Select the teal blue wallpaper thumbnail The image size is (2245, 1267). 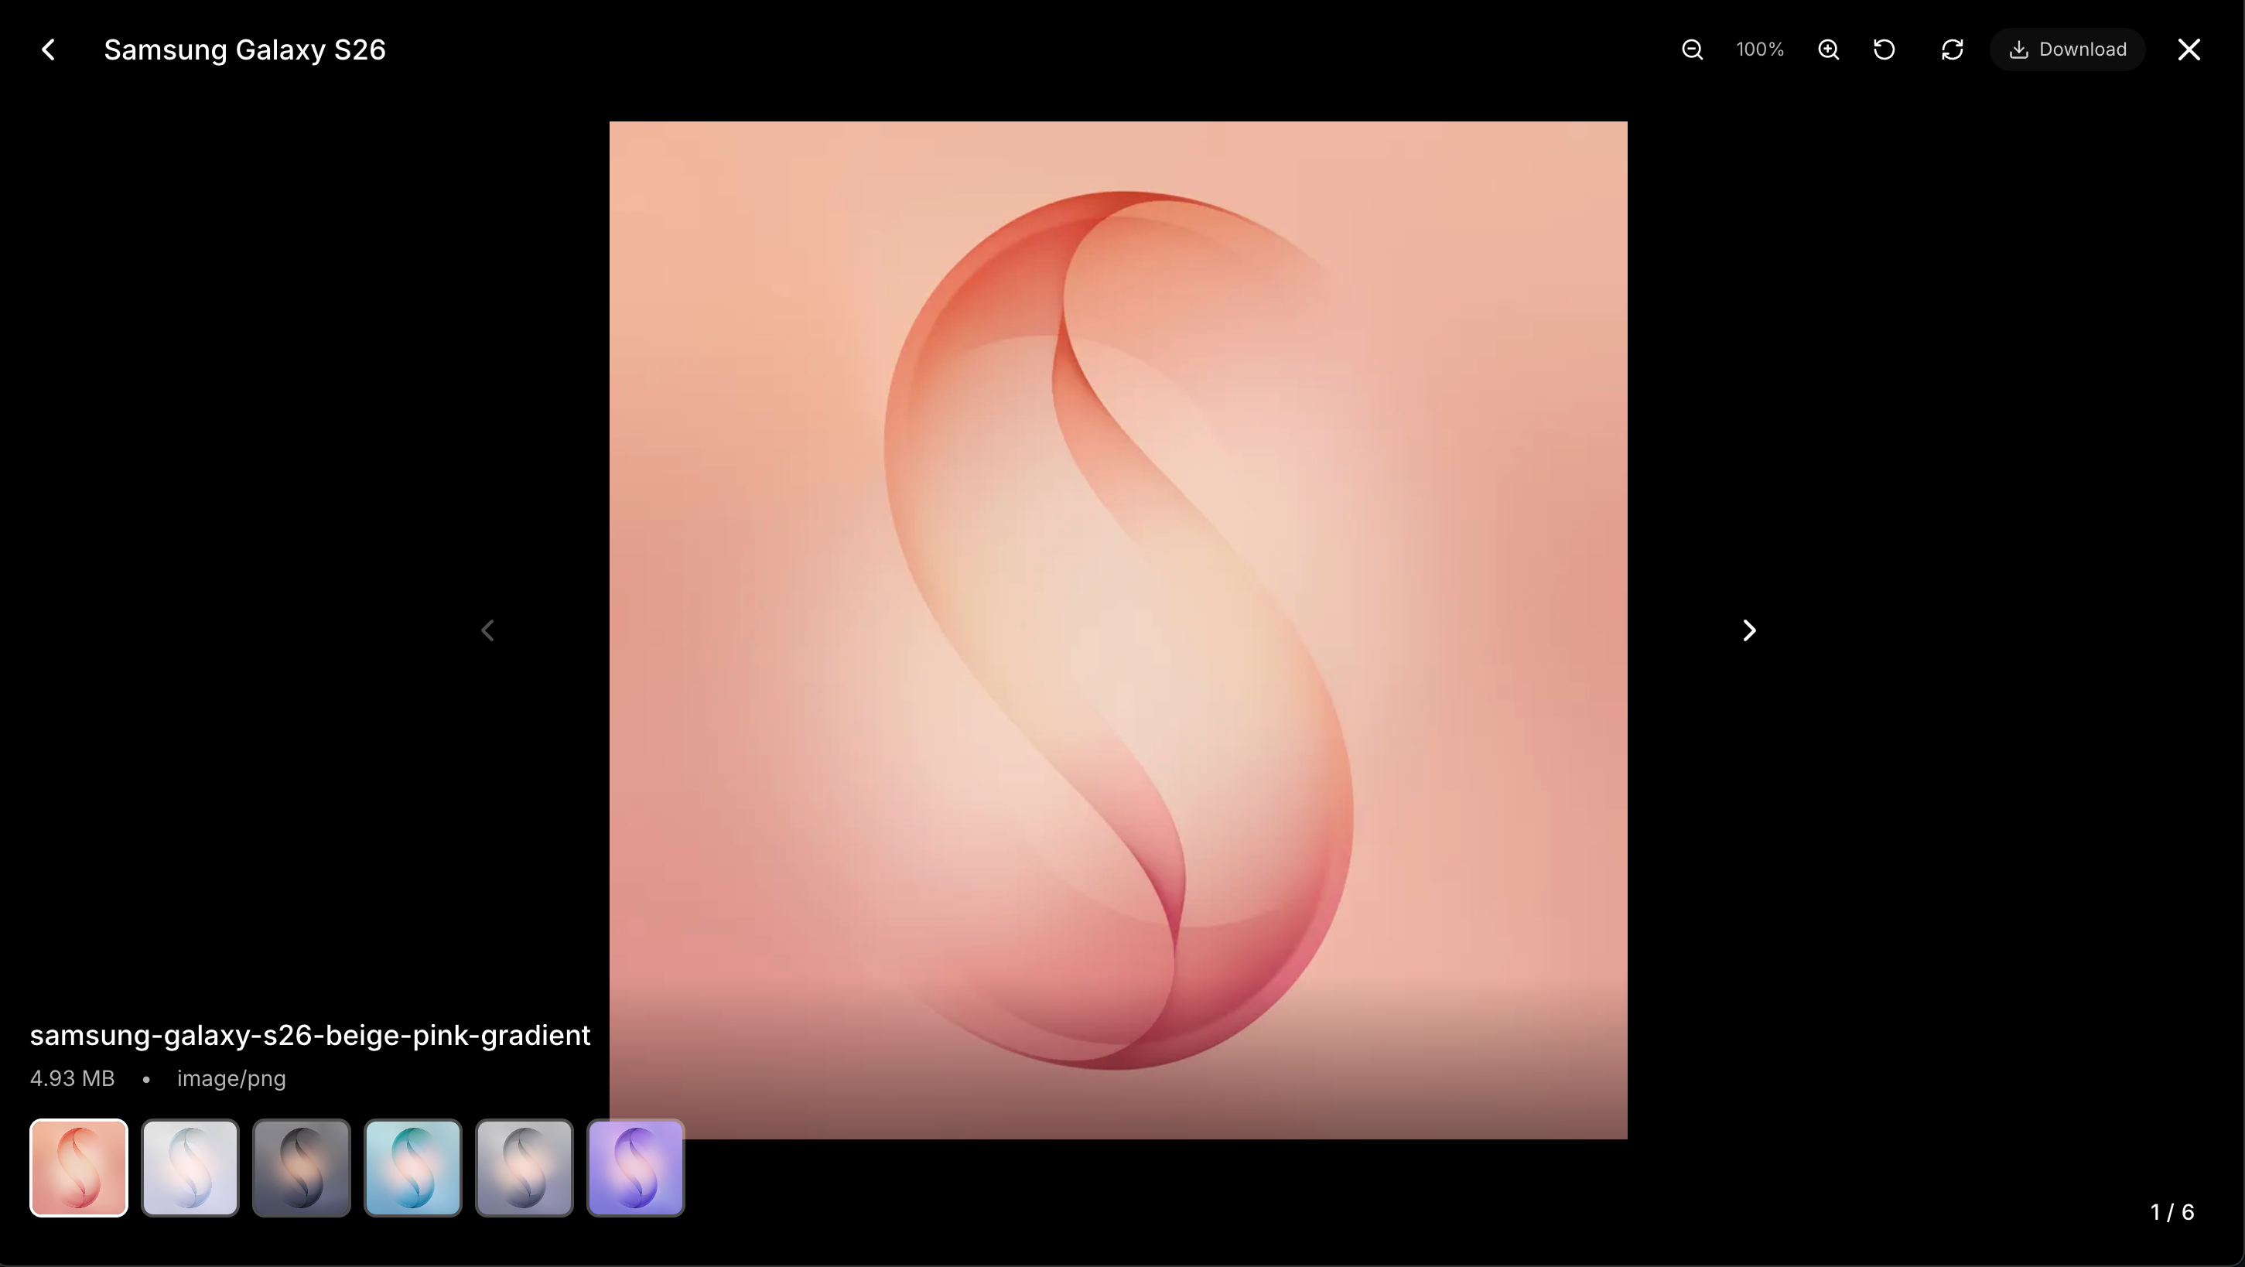(413, 1168)
